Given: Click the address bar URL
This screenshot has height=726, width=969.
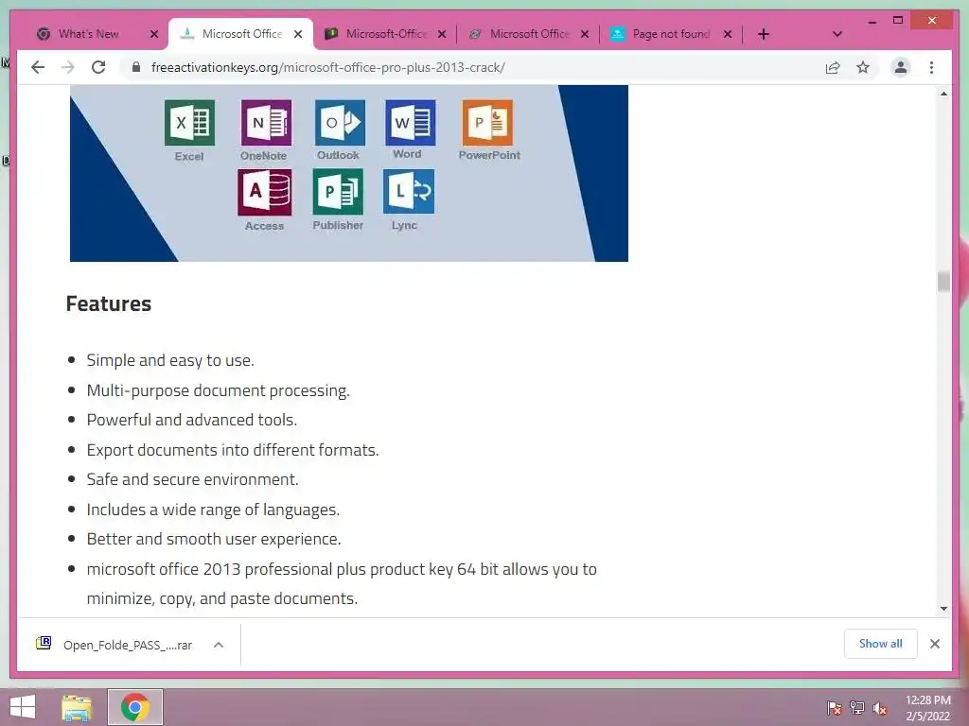Looking at the screenshot, I should click(x=327, y=67).
